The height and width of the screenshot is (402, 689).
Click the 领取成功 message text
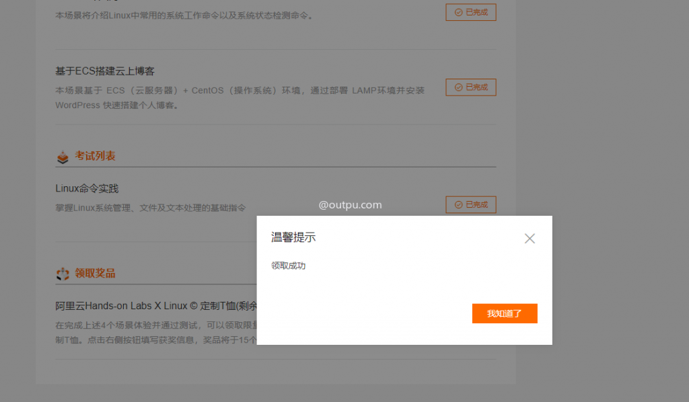288,266
